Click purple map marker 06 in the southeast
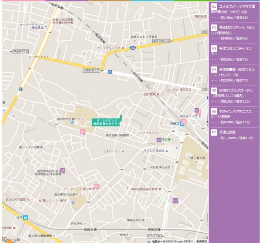261x243 pixels. tap(175, 200)
